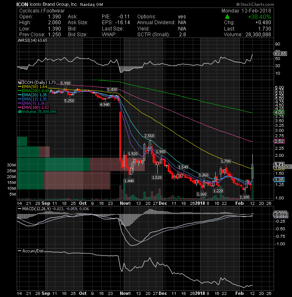Click the 1.160 low price annotation
292x297 pixels.
[201, 194]
